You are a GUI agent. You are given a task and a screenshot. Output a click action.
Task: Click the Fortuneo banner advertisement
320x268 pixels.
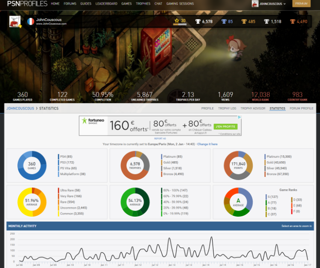coord(160,126)
